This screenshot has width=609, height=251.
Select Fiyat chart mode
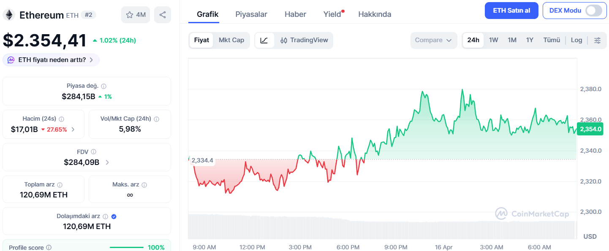pos(201,40)
